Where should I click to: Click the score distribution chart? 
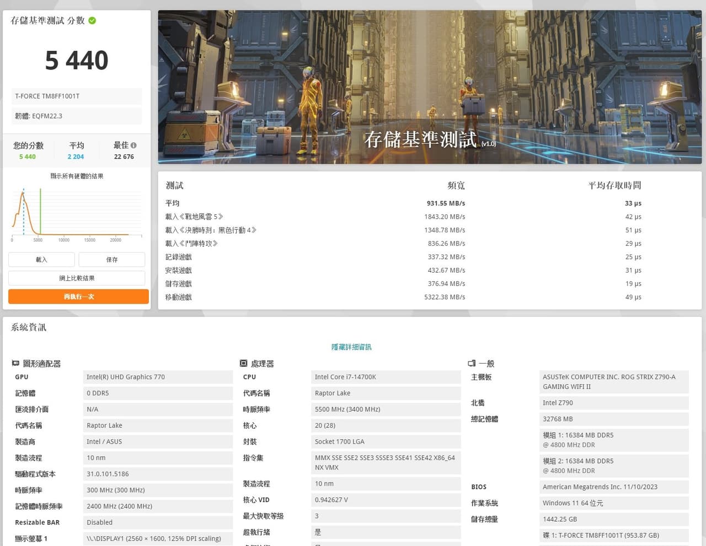pyautogui.click(x=77, y=215)
